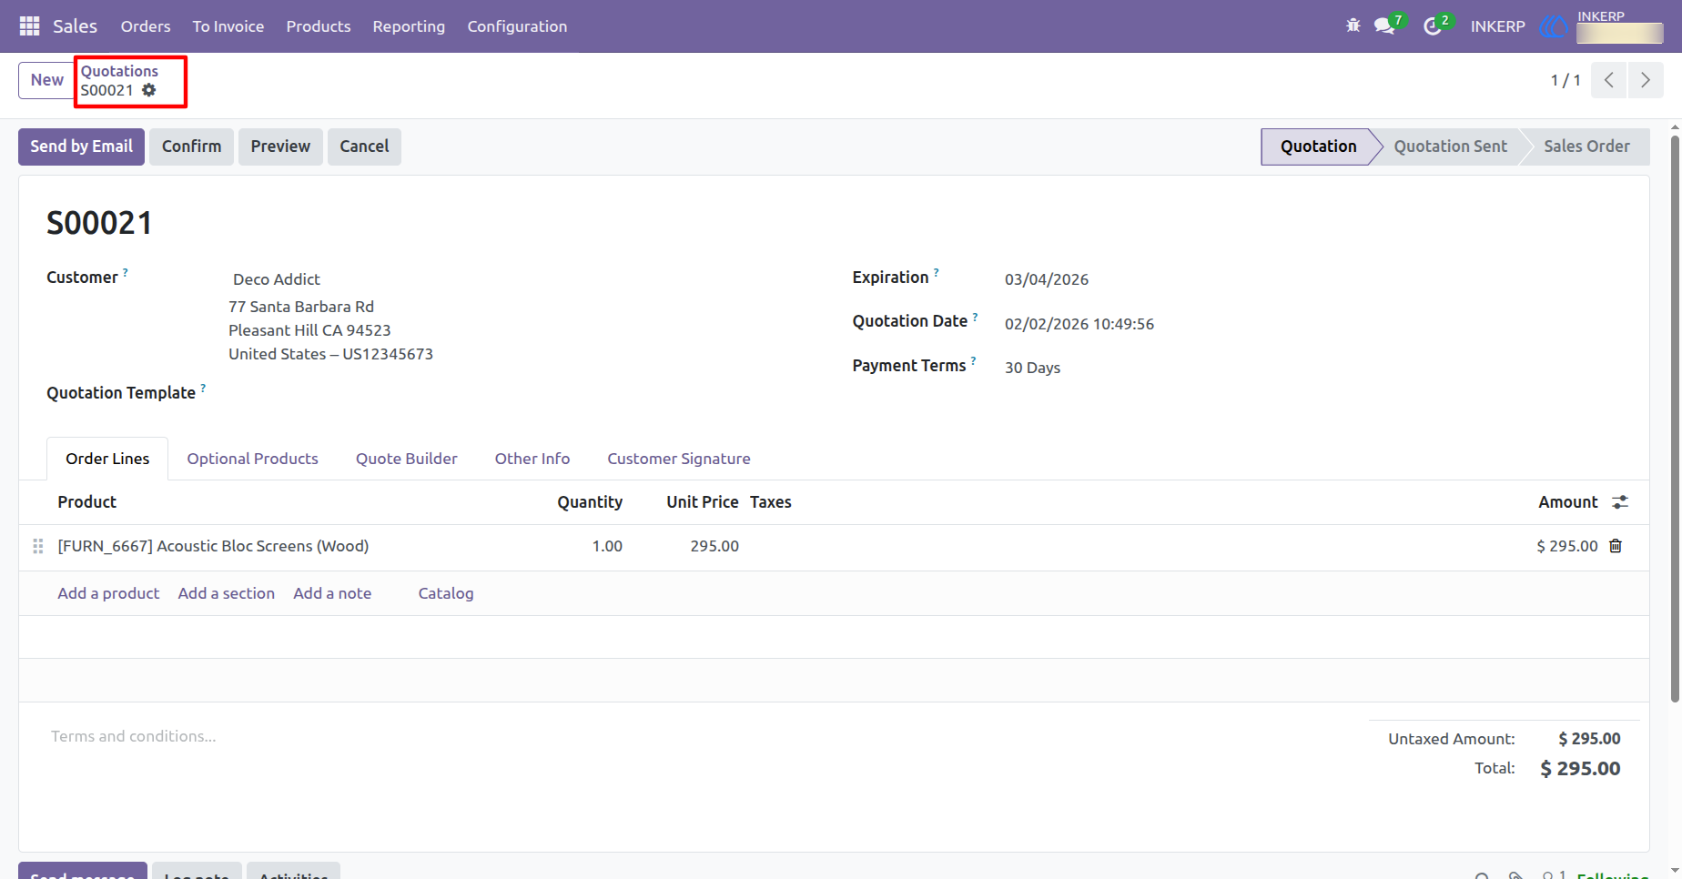Go to the previous record arrow
Screen dimensions: 1682x879
click(1609, 80)
